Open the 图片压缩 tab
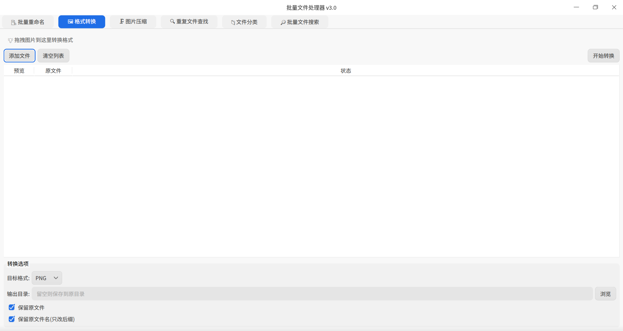Screen dimensions: 623x331 (133, 22)
